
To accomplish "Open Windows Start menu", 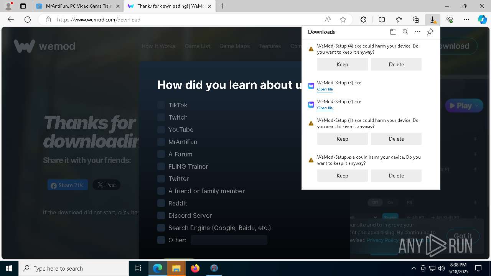I will click(x=9, y=268).
